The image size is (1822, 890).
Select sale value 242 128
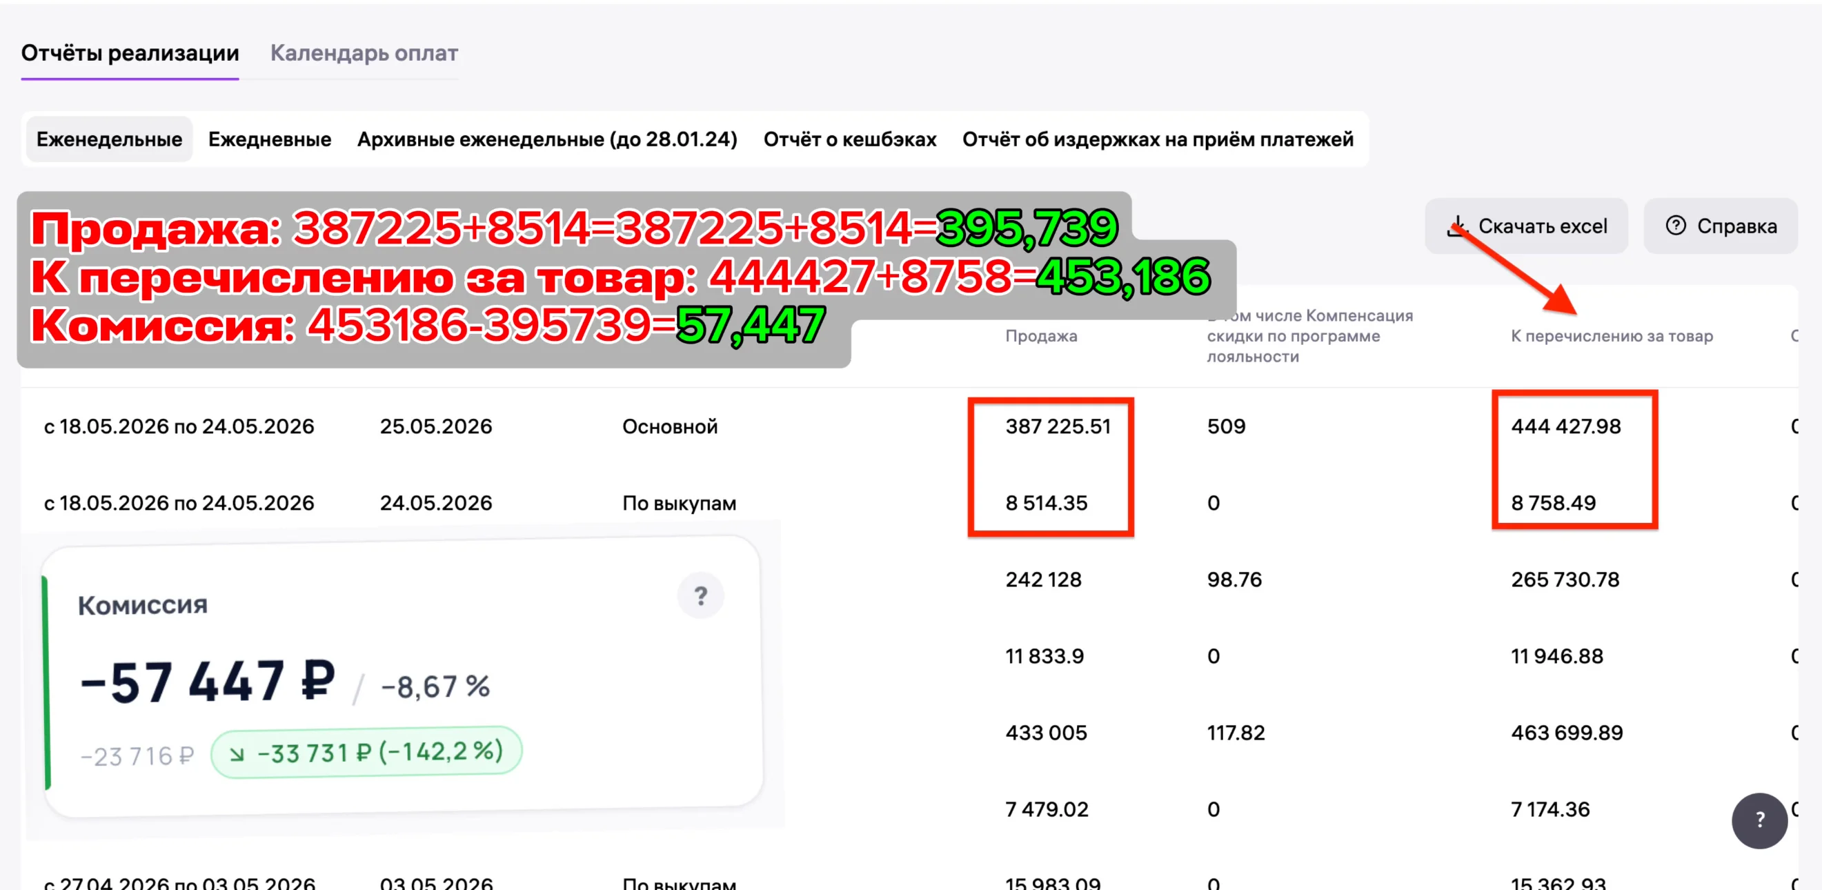[x=1043, y=579]
